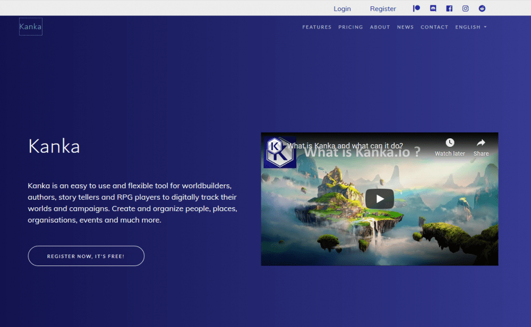Navigate to the Contact page
The height and width of the screenshot is (327, 531).
pos(434,27)
